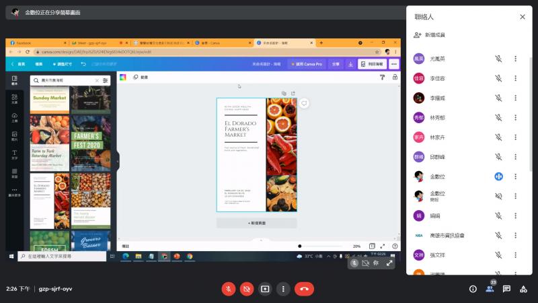Go back to Canva 首頁 home
This screenshot has height=303, width=538.
pyautogui.click(x=18, y=64)
